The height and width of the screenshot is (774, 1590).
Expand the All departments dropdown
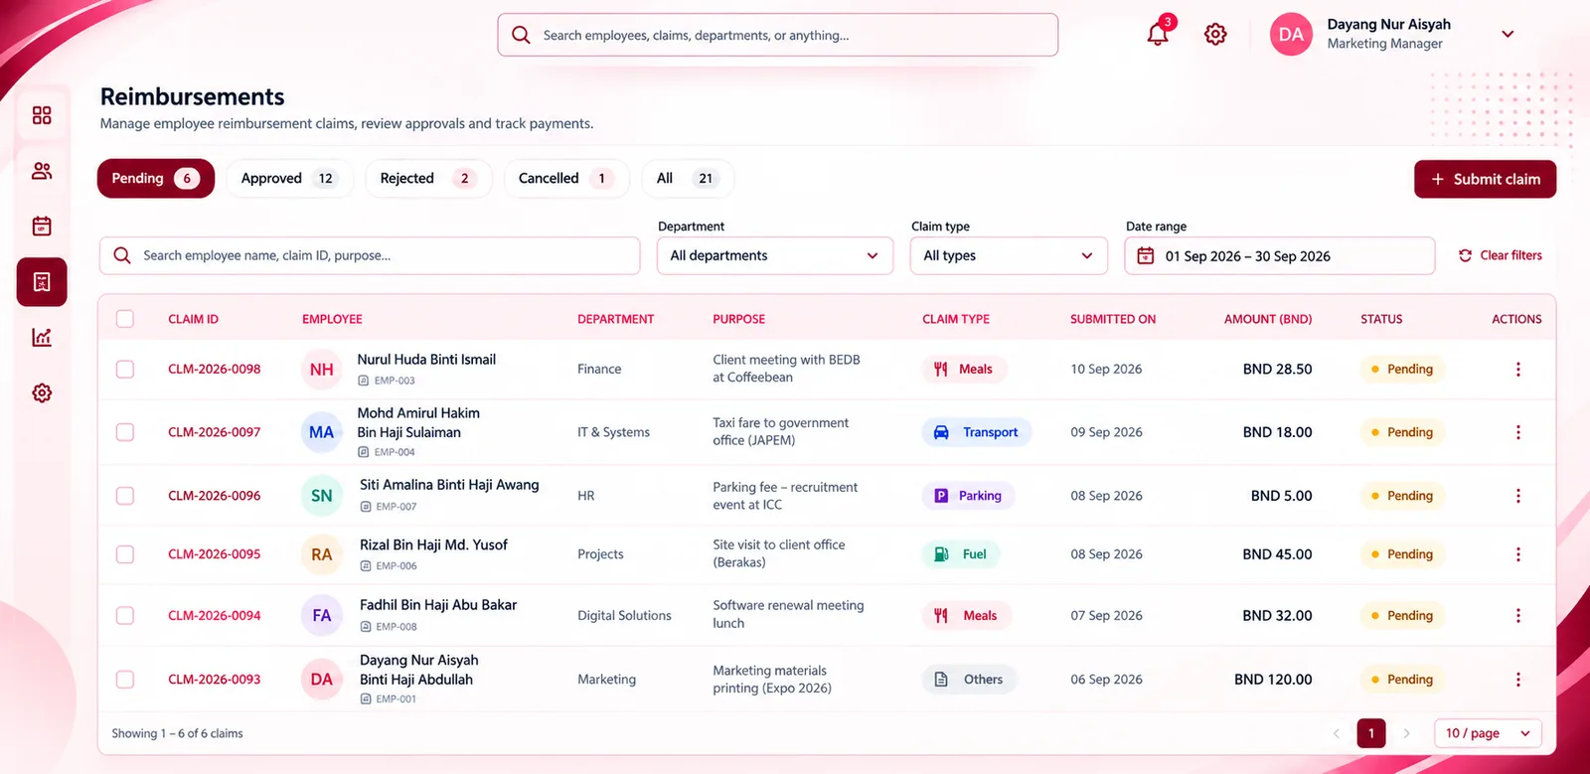click(x=775, y=256)
